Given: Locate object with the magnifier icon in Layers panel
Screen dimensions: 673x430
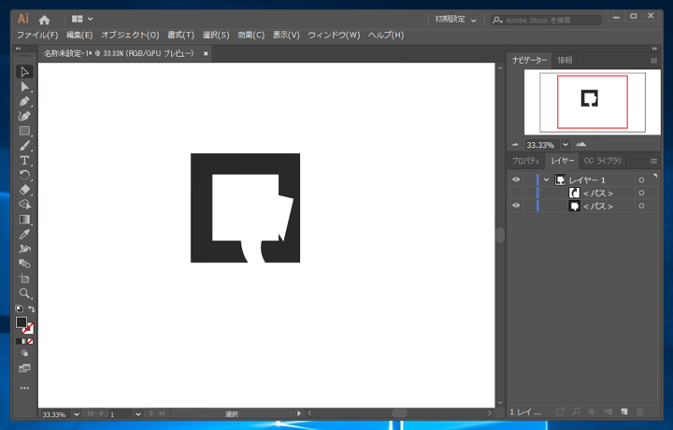Looking at the screenshot, I should pyautogui.click(x=576, y=412).
